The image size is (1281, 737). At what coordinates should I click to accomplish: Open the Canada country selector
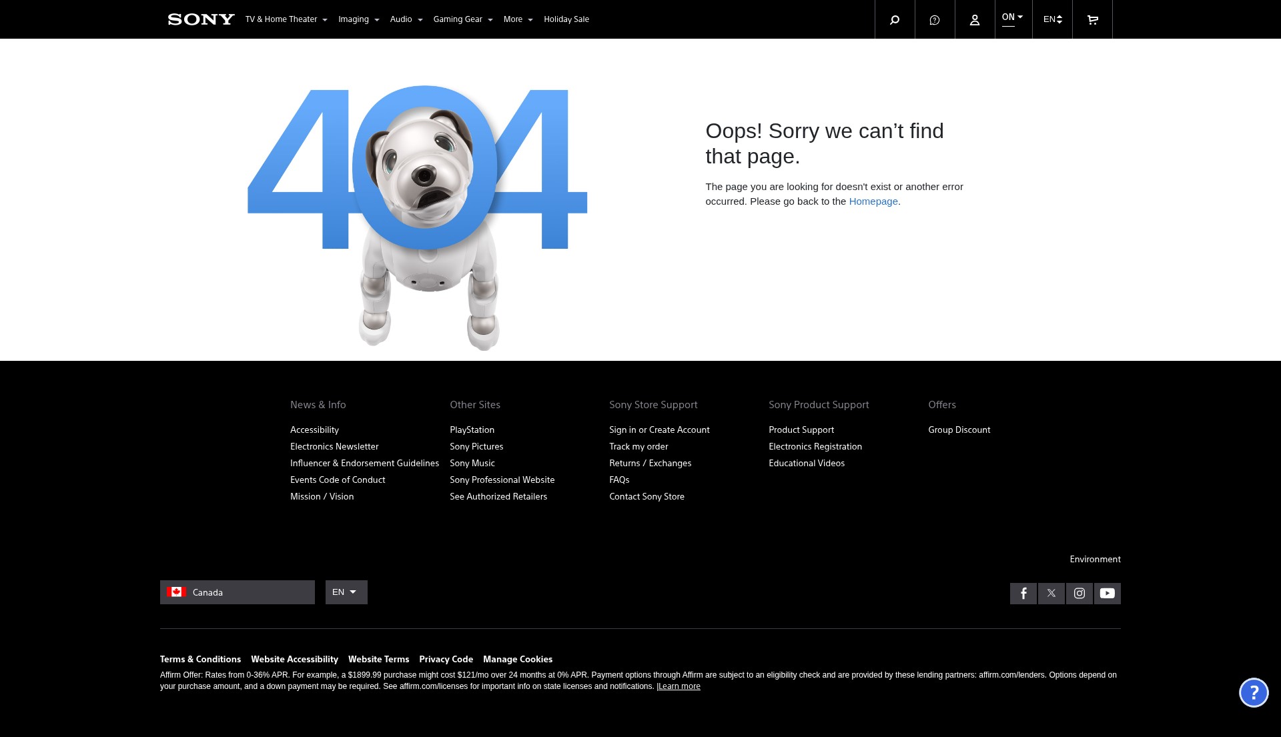tap(238, 592)
